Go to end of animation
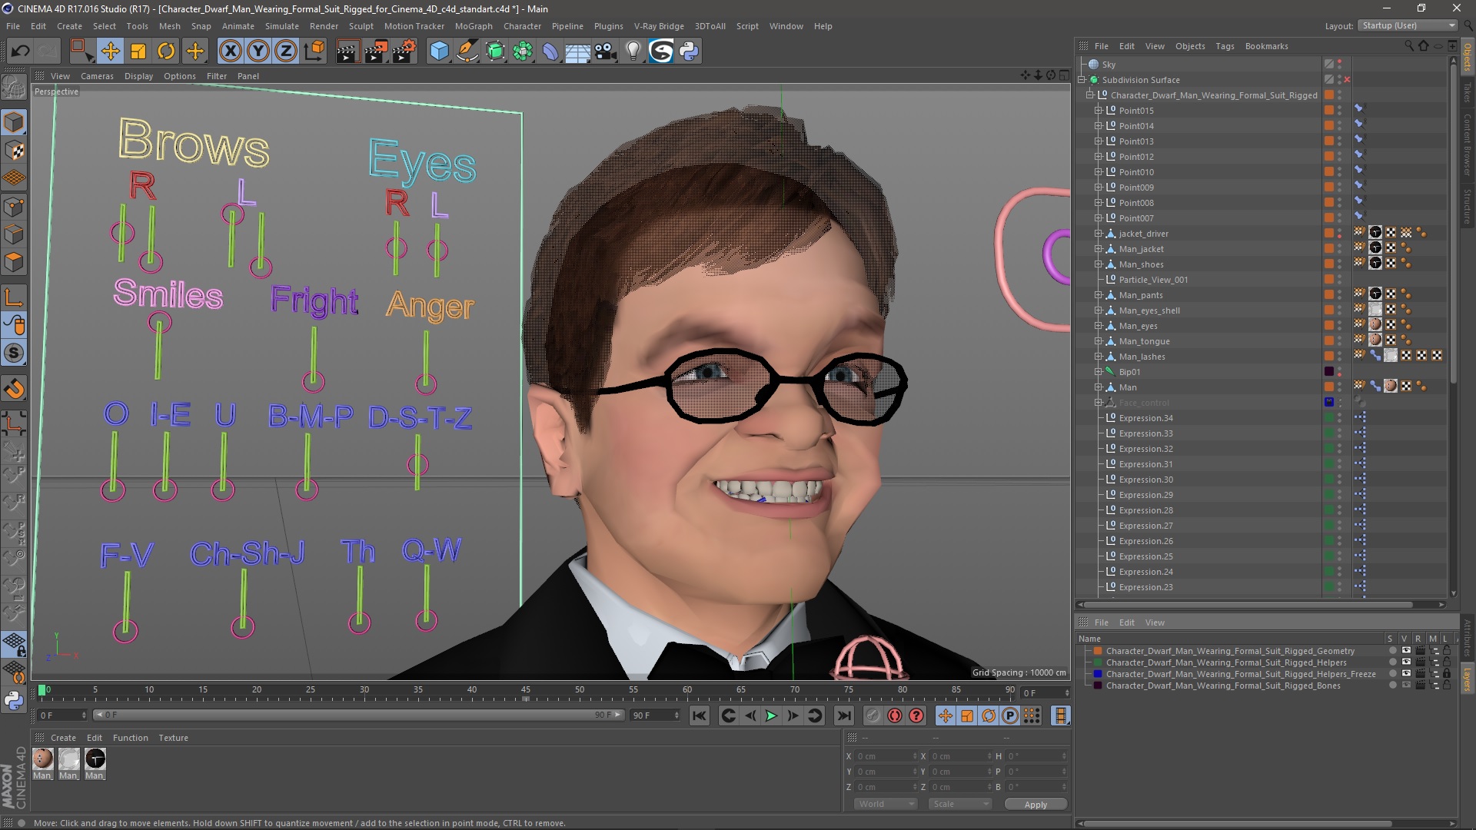1476x830 pixels. tap(843, 716)
